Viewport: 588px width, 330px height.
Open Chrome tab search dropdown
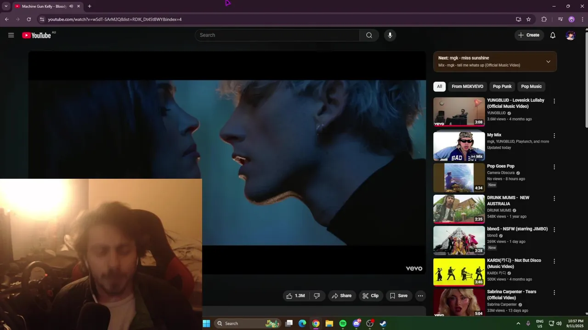(6, 6)
